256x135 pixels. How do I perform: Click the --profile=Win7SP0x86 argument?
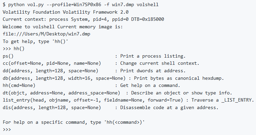[74, 4]
